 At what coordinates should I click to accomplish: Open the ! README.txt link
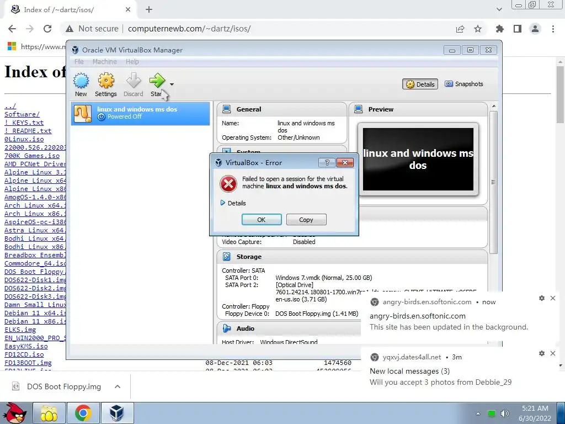pos(28,131)
